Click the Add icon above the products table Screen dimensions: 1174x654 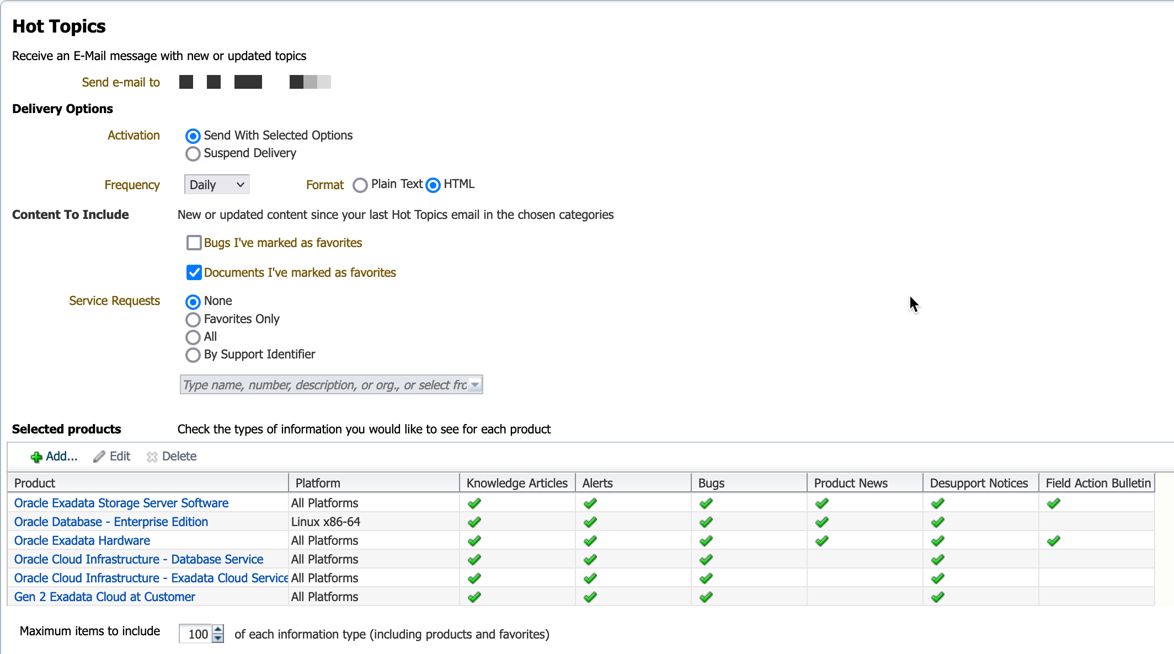(36, 456)
